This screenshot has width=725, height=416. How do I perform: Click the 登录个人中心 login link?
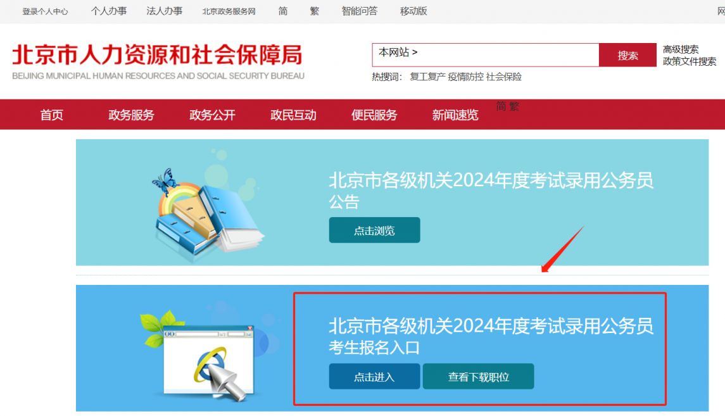(x=45, y=11)
